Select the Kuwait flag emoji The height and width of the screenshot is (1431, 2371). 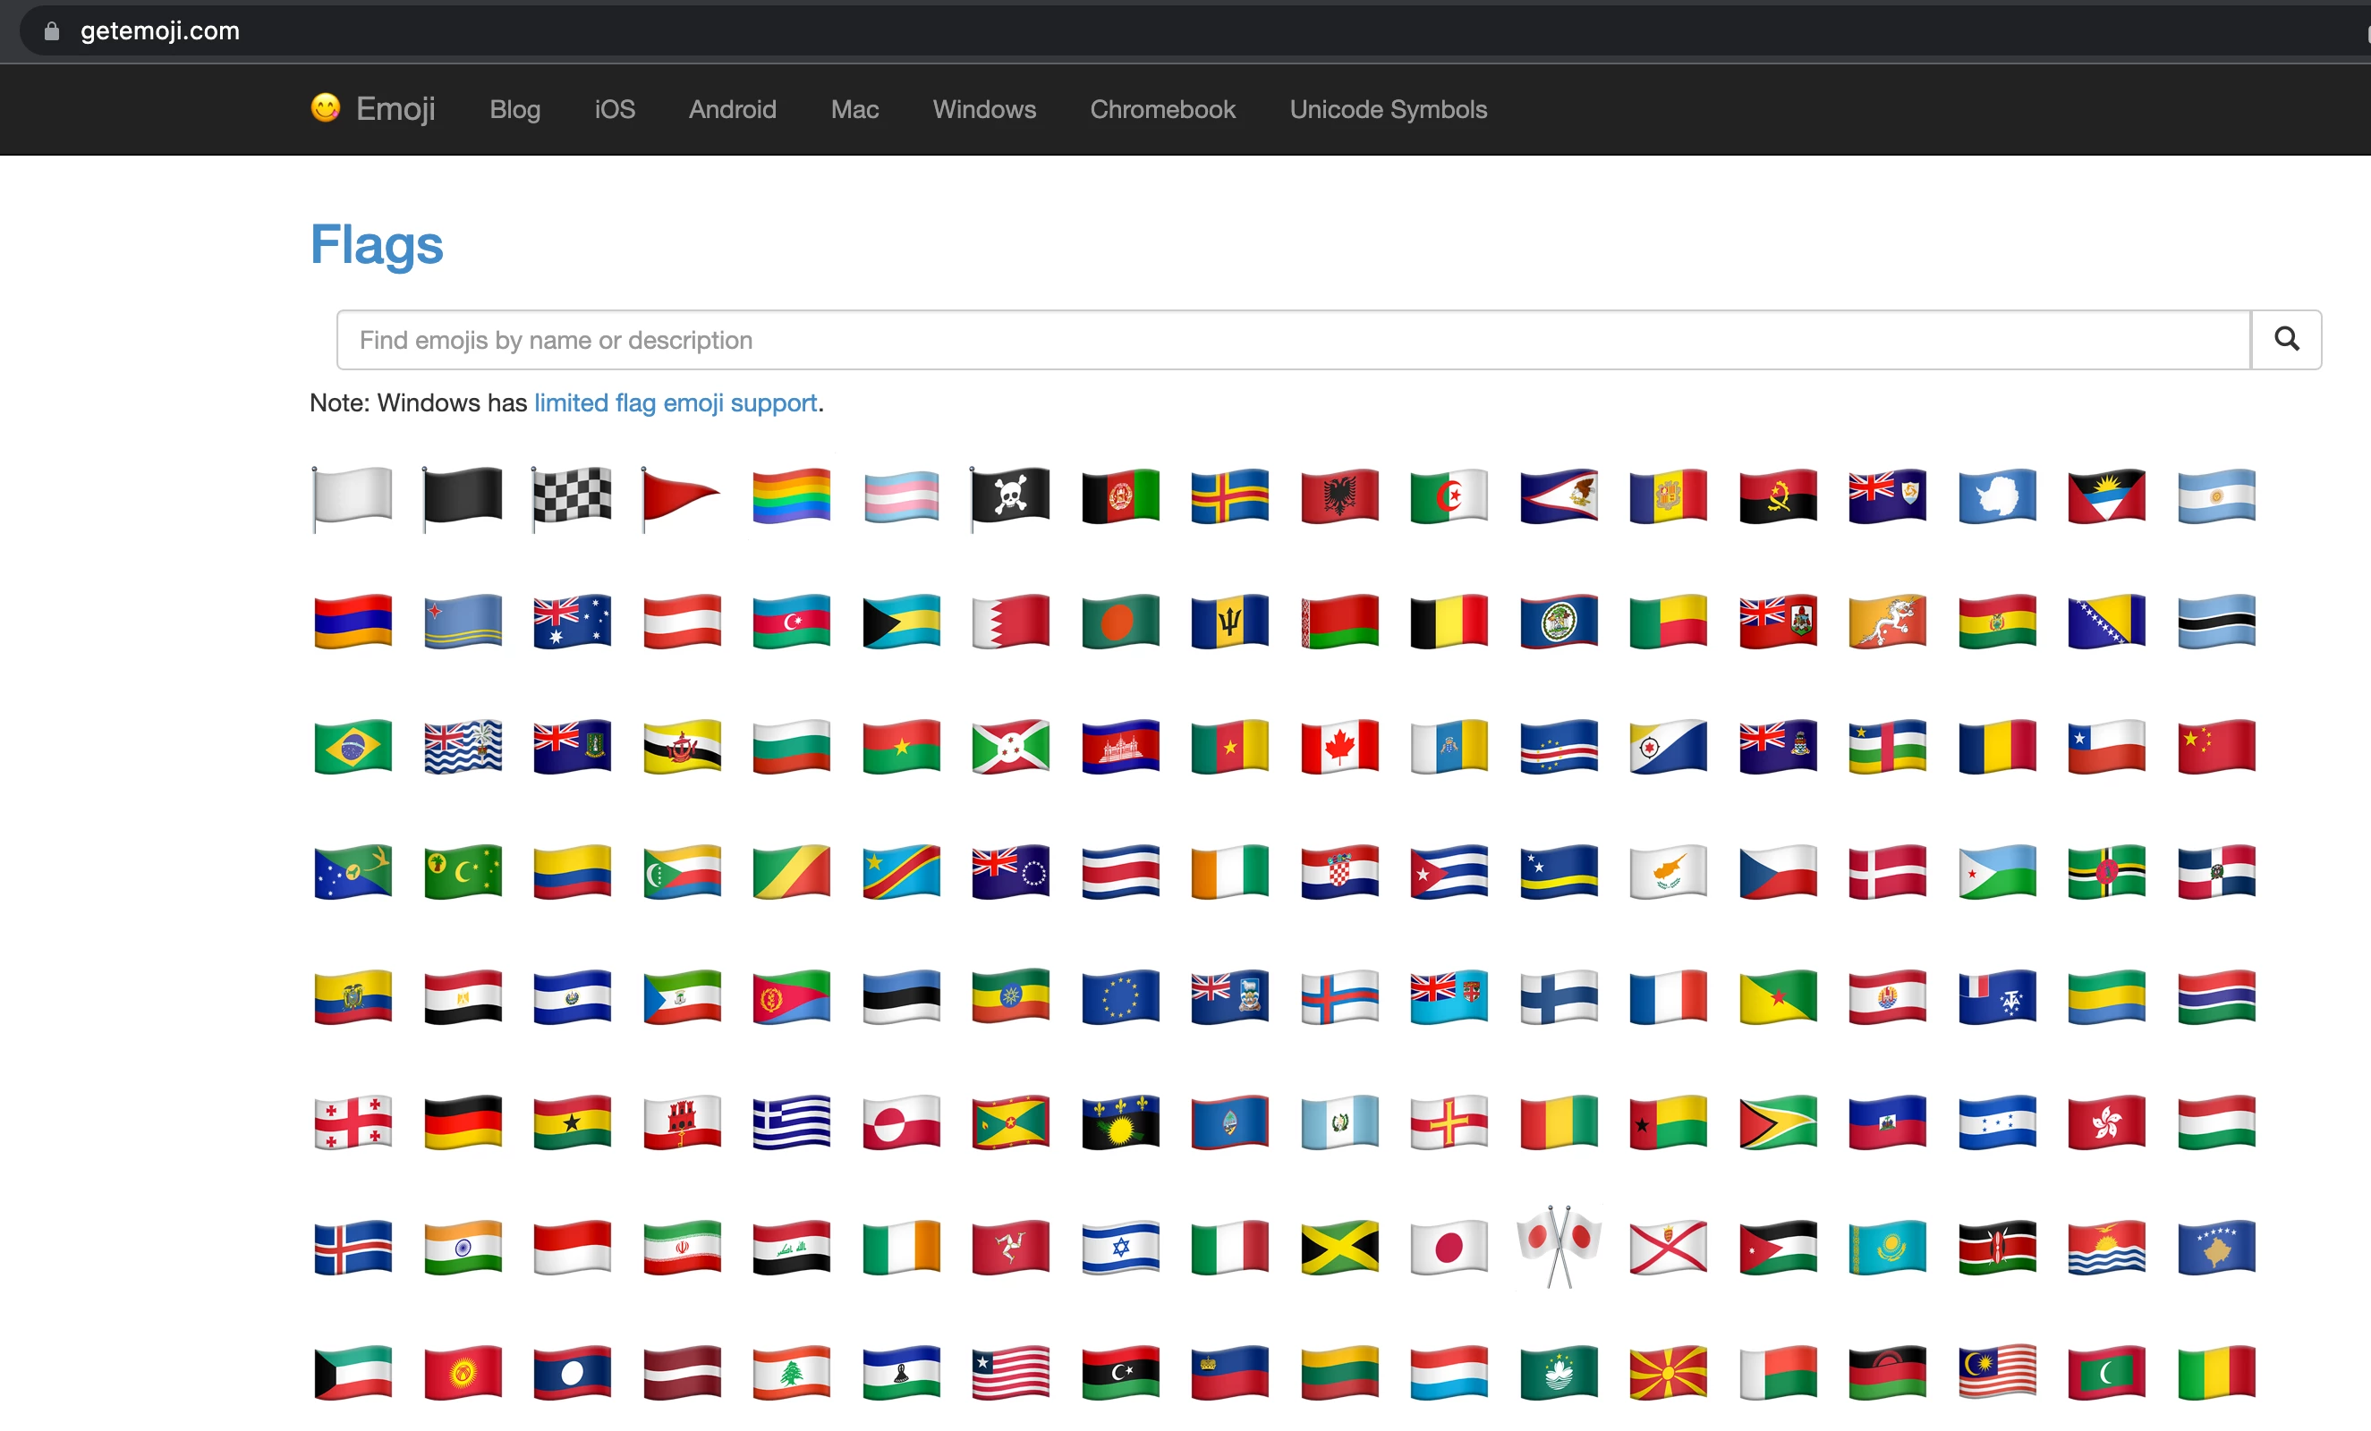click(353, 1371)
